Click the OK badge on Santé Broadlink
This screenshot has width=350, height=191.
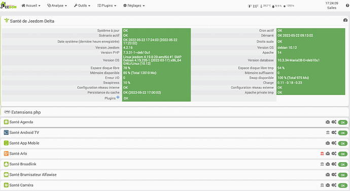coord(342,165)
